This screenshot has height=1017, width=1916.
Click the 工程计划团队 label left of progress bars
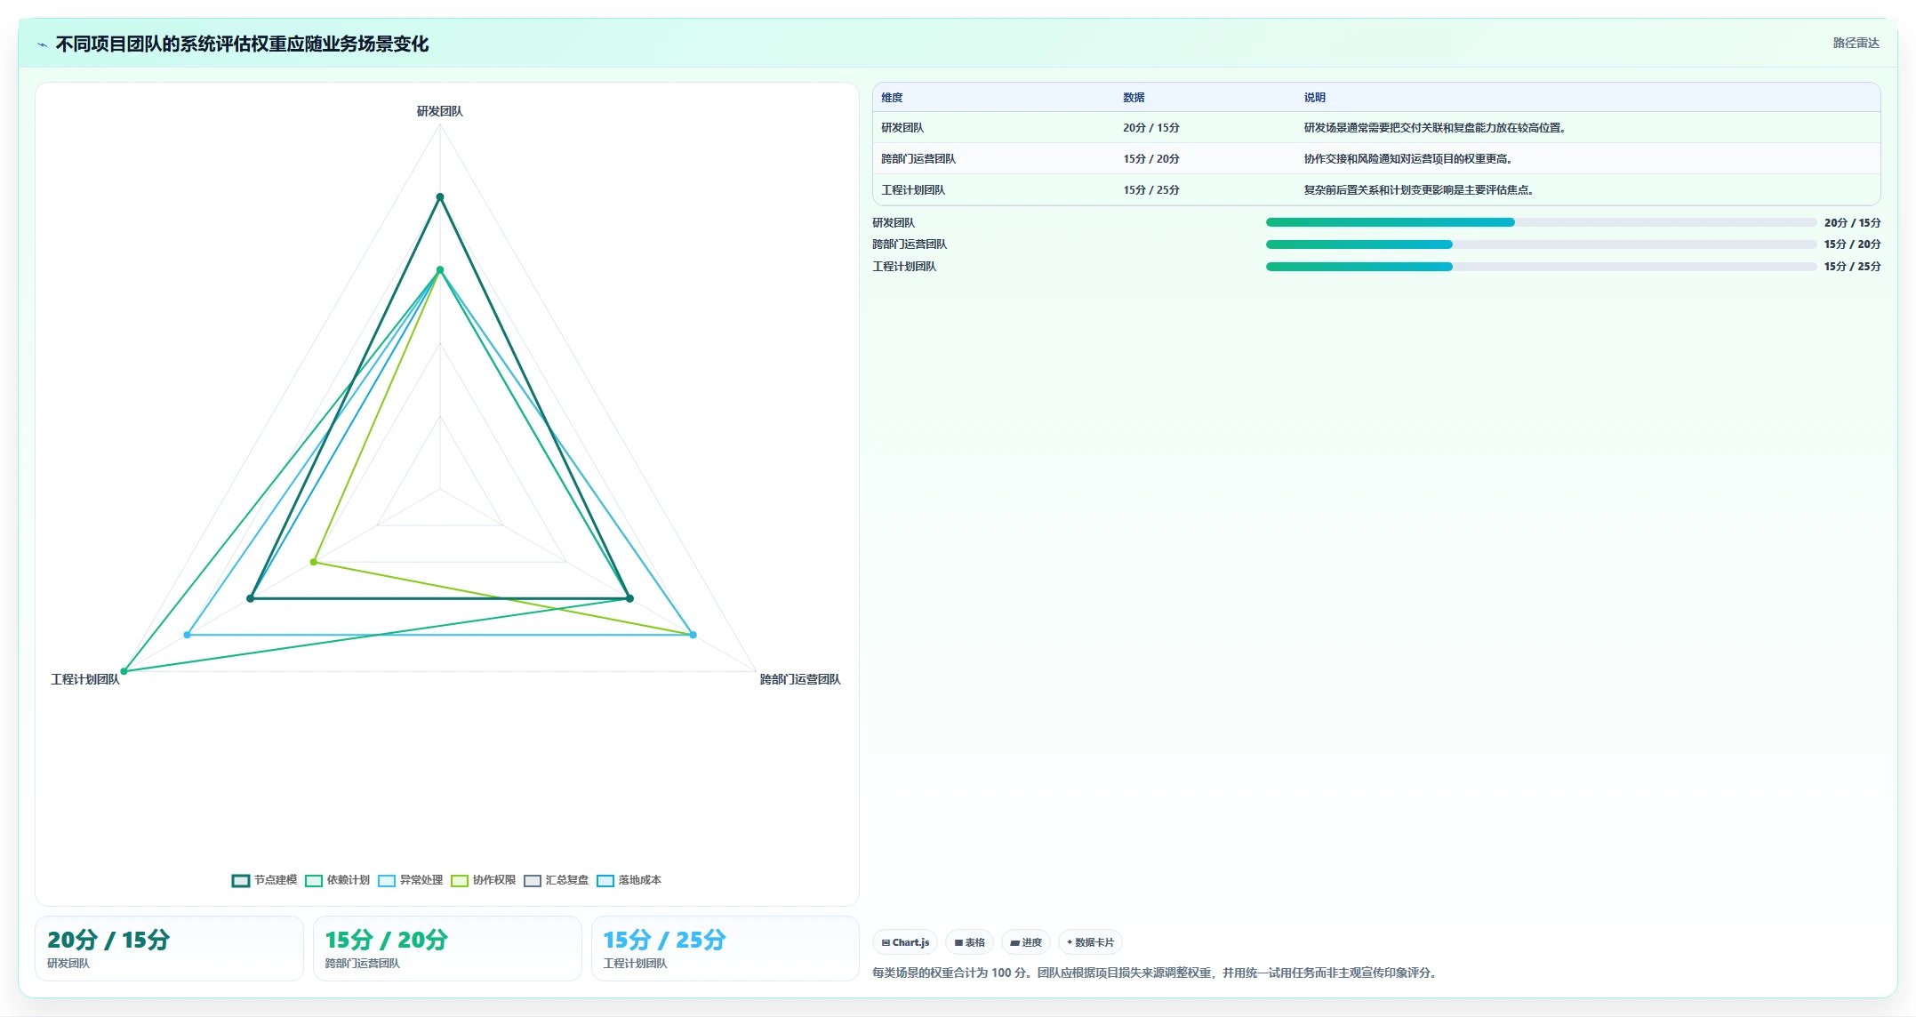(904, 267)
